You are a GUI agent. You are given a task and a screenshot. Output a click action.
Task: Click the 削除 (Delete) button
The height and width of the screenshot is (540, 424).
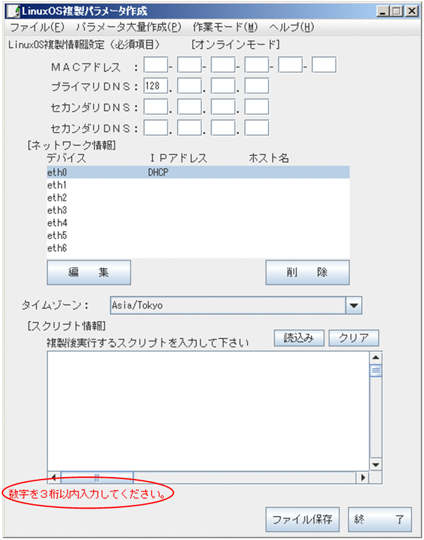307,272
